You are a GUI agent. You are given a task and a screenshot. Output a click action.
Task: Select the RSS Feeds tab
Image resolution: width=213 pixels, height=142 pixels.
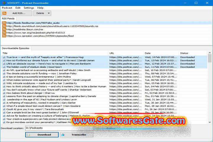click(8, 18)
